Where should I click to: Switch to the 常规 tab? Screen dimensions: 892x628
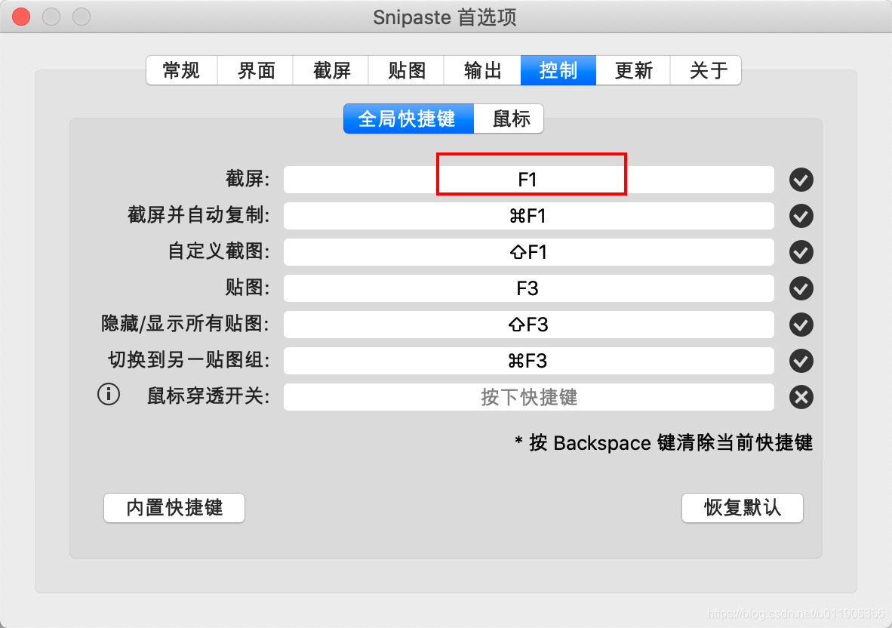coord(181,70)
